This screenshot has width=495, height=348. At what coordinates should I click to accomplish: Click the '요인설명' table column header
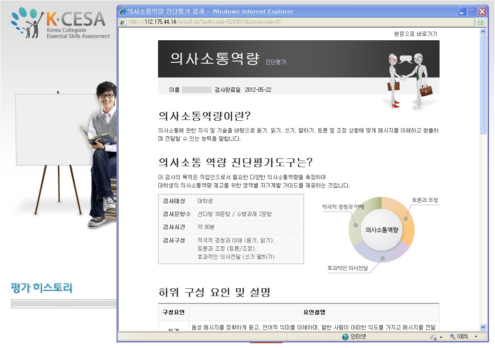314,313
